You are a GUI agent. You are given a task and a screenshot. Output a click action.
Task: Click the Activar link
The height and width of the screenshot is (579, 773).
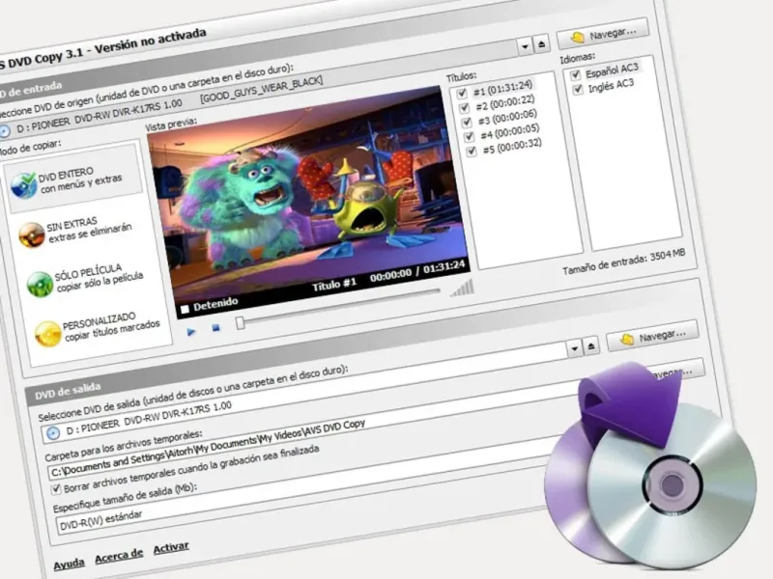171,547
